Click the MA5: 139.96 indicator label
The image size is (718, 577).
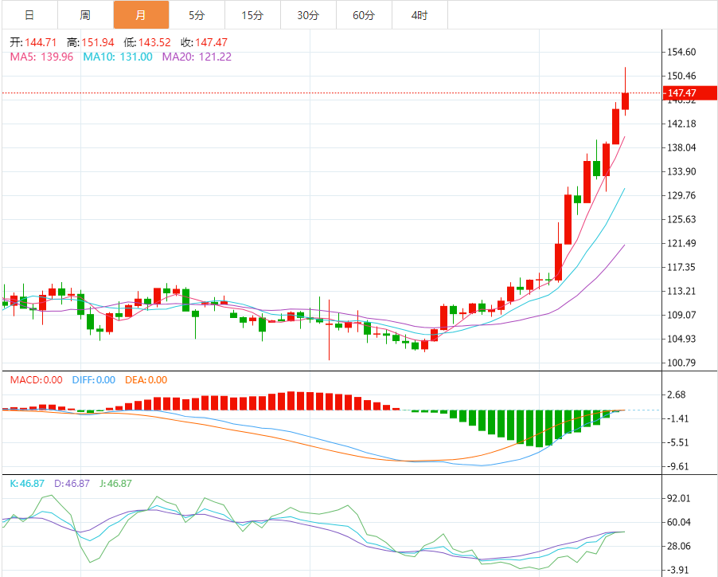[41, 57]
